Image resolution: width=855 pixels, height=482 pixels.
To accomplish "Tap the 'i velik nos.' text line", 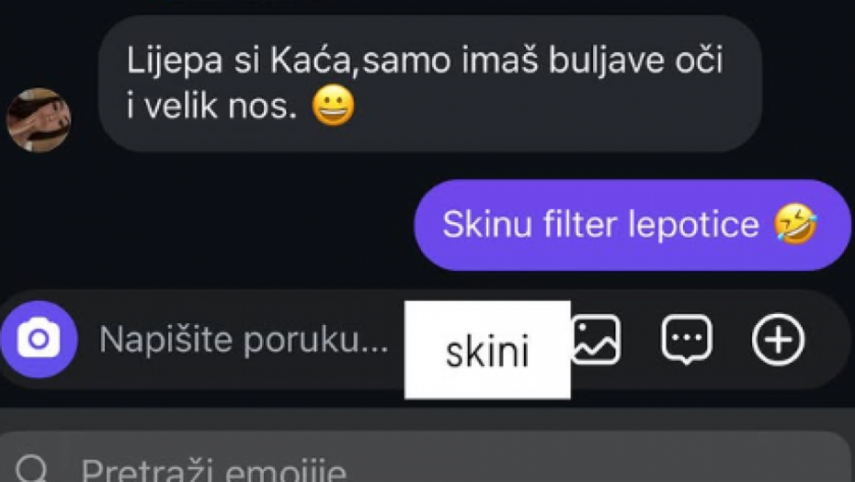I will 211,106.
